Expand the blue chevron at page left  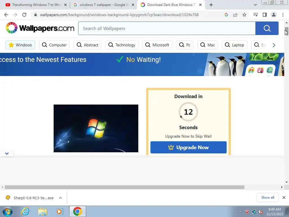click(x=7, y=153)
